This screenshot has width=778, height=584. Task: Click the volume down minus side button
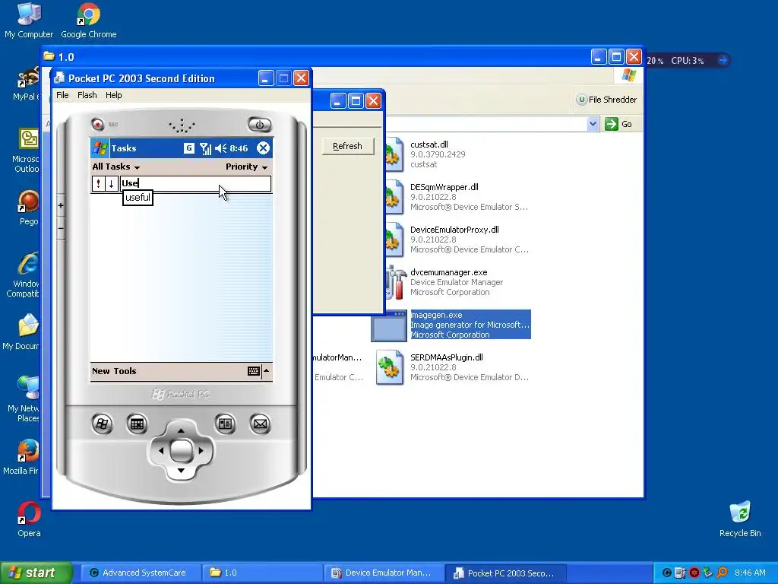(x=61, y=228)
